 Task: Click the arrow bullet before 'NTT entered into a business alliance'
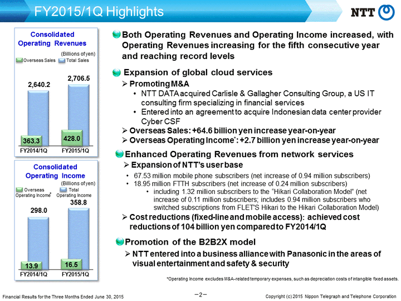(128, 254)
